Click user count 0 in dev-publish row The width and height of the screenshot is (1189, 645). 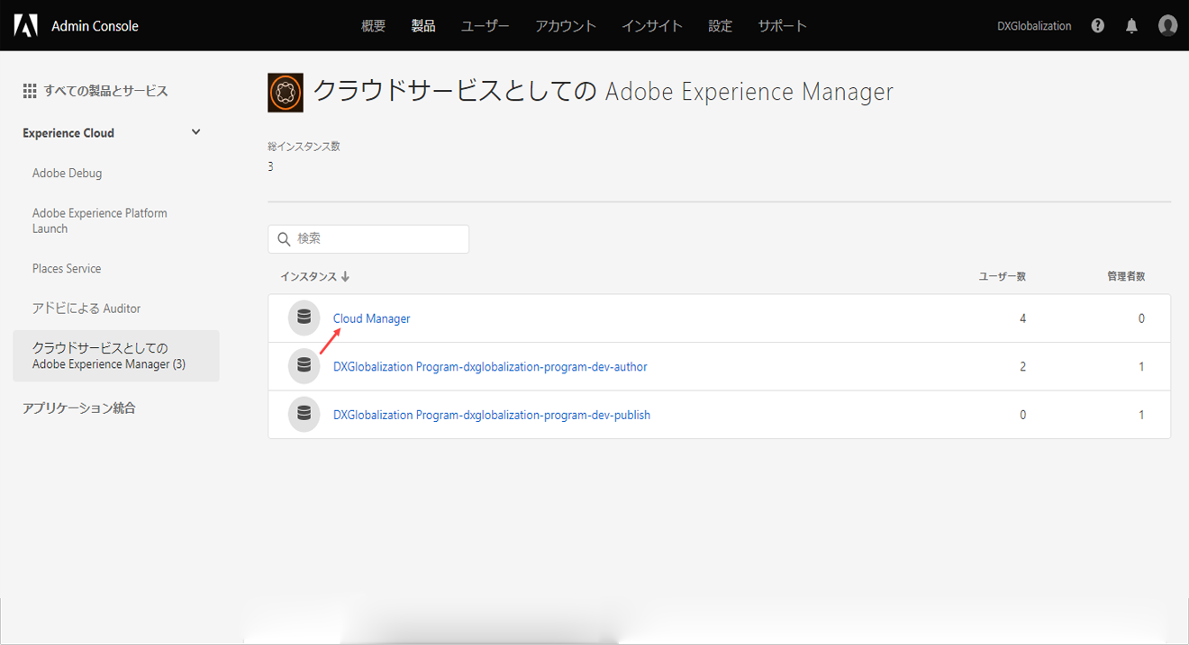click(x=1022, y=416)
